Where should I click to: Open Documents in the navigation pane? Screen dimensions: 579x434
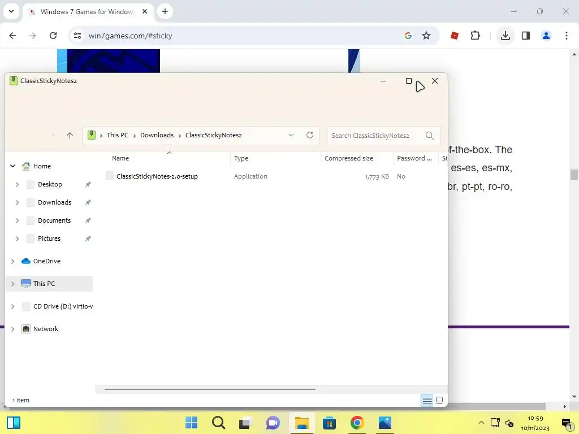(x=54, y=220)
